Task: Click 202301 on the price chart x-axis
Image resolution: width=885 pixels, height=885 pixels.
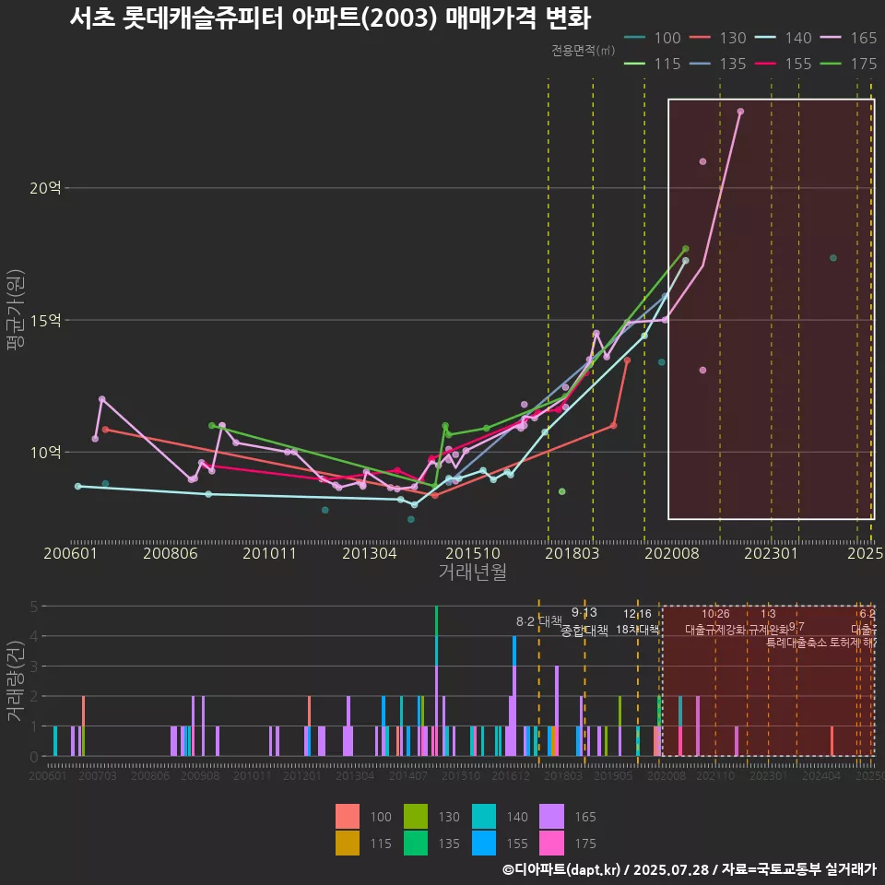Action: (x=771, y=553)
